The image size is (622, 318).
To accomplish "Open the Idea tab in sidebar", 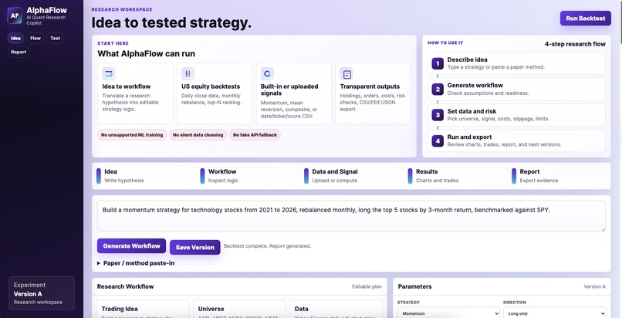I will pos(16,38).
